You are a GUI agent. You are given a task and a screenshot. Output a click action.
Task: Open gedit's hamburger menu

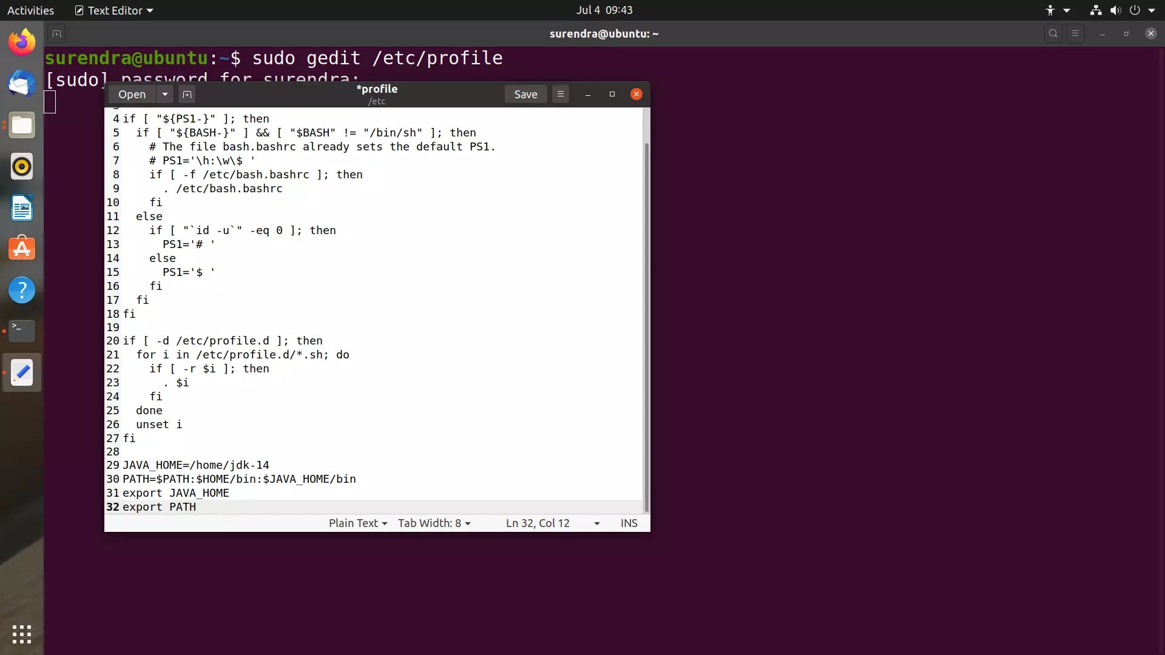tap(560, 94)
